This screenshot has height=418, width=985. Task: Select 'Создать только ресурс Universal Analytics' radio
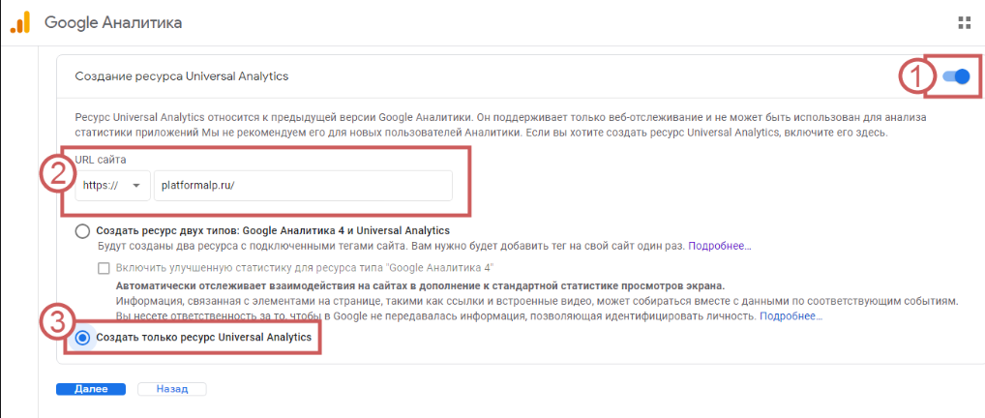click(83, 338)
